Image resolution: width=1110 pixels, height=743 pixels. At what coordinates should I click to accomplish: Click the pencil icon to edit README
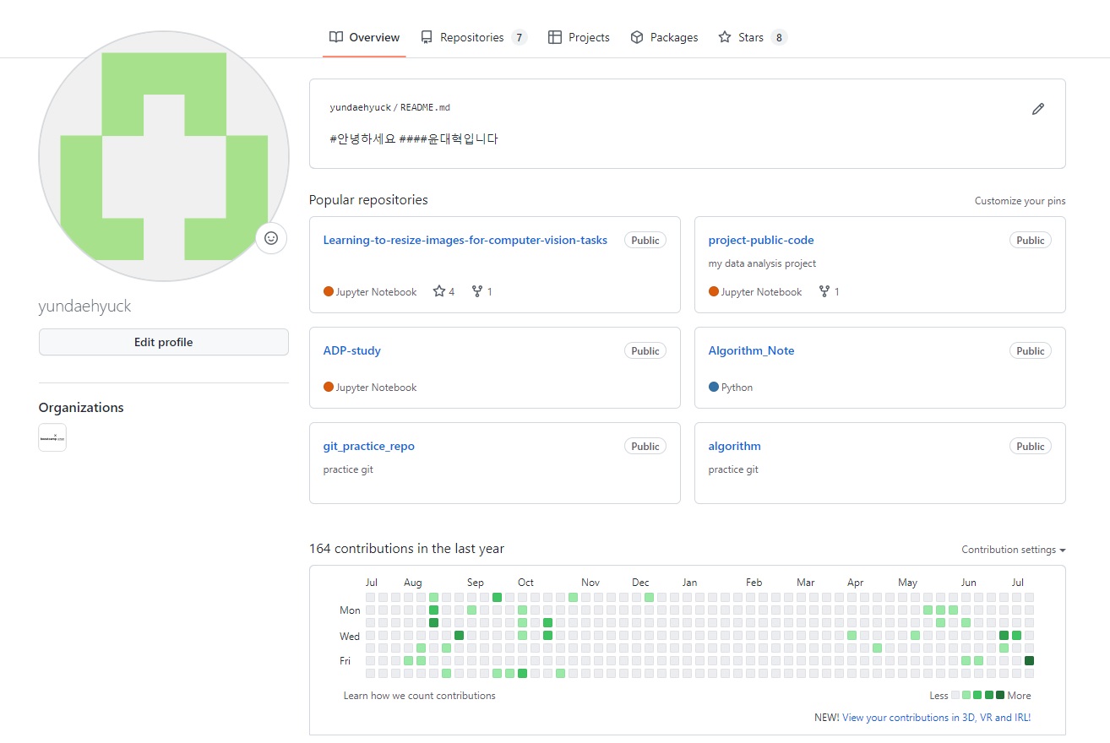[1038, 109]
